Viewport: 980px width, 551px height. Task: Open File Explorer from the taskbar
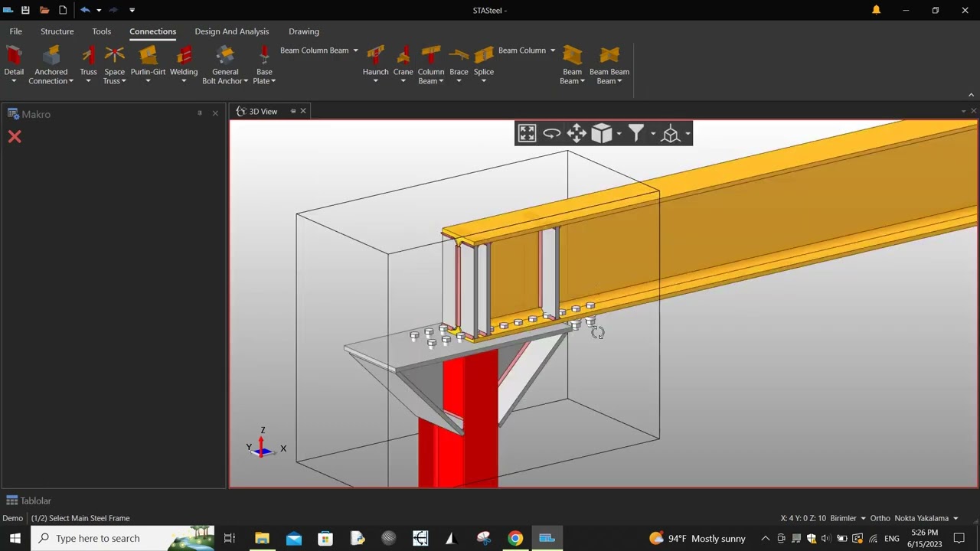click(262, 538)
